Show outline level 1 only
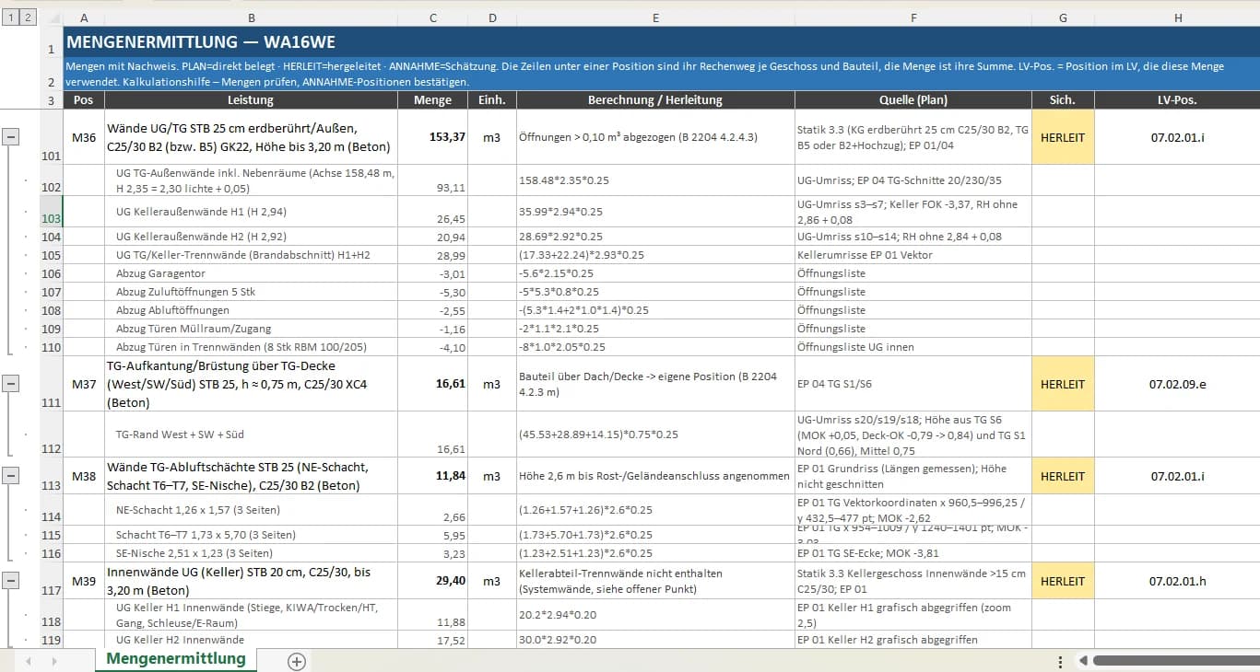Image resolution: width=1260 pixels, height=672 pixels. click(9, 17)
